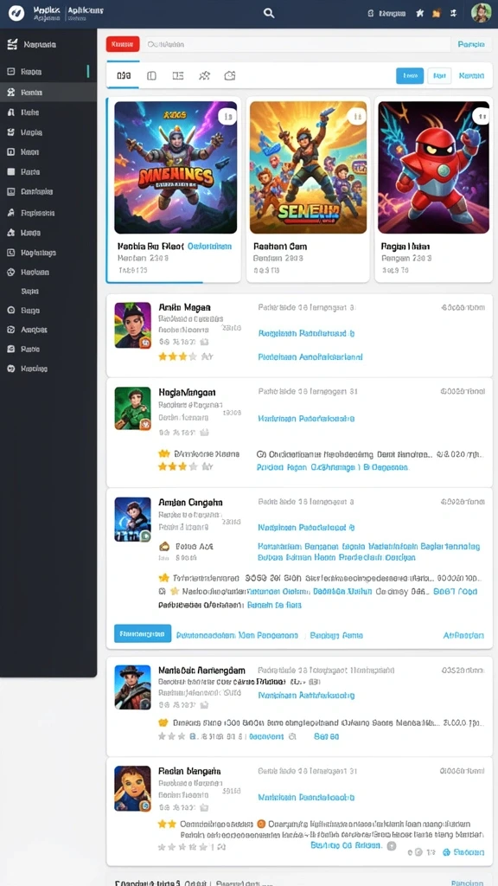Click the solid white square sidebar icon
498x886 pixels.
point(10,171)
